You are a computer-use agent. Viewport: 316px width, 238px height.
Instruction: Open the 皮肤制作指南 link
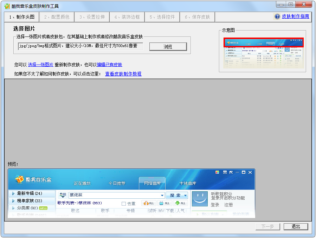click(x=296, y=16)
